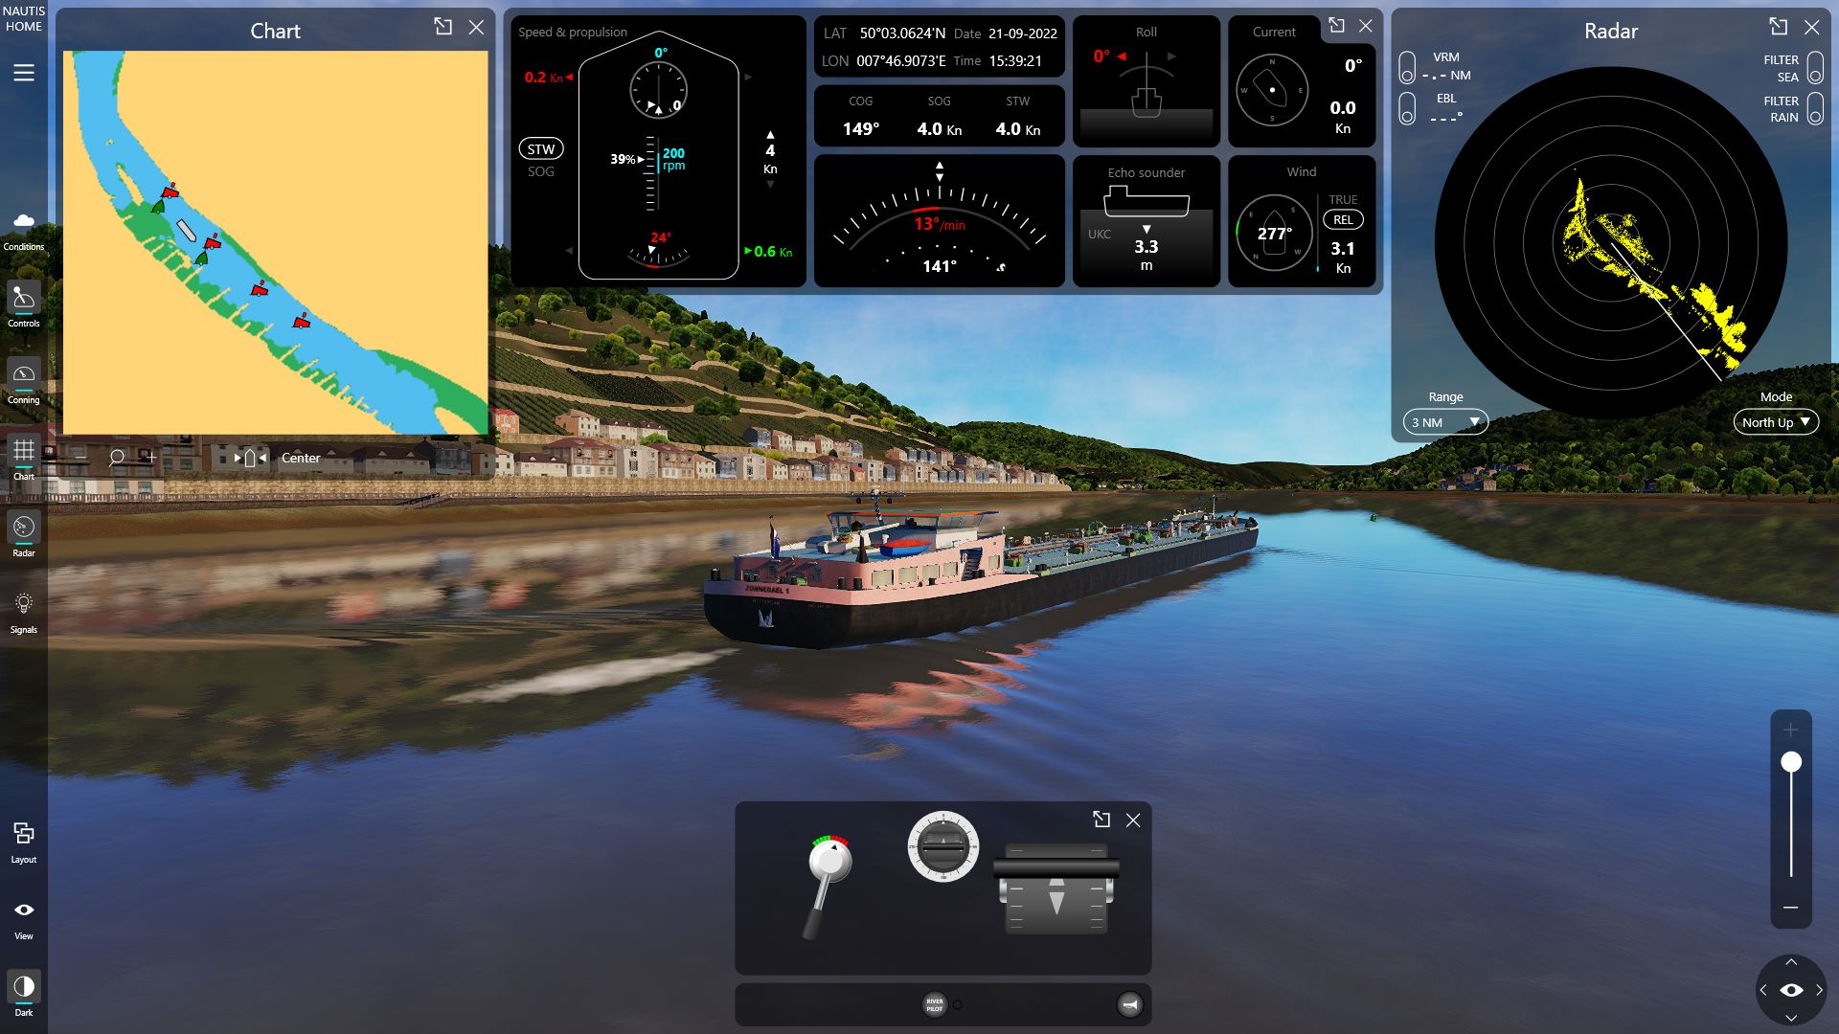Viewport: 1839px width, 1034px height.
Task: Open the North Up mode dropdown
Action: click(x=1775, y=422)
